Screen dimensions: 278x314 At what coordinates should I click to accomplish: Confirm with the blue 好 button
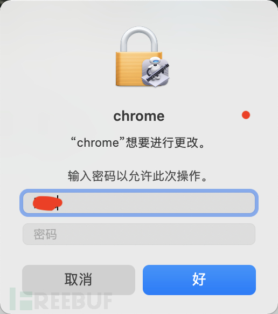(x=199, y=280)
